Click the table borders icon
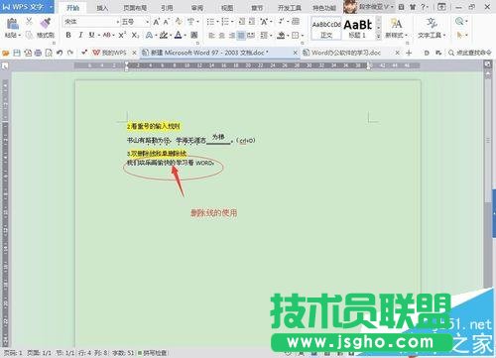Screen dimensions: 496x358 click(x=296, y=35)
